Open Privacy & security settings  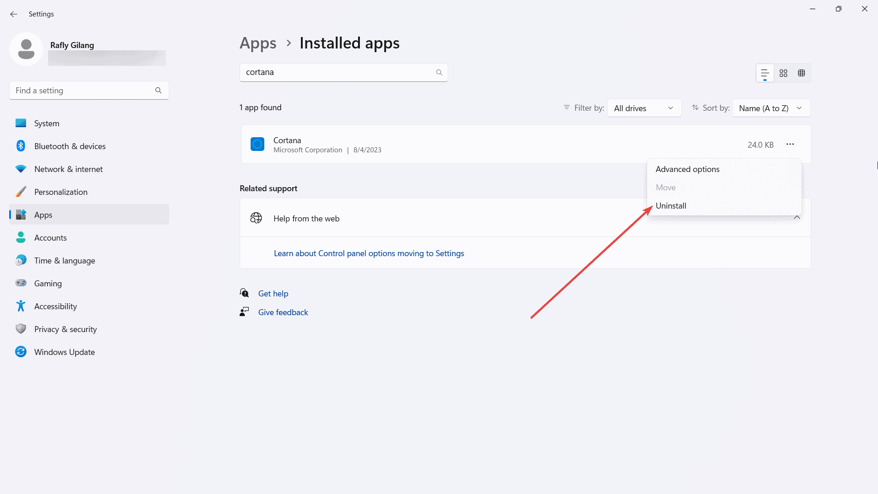pos(89,329)
